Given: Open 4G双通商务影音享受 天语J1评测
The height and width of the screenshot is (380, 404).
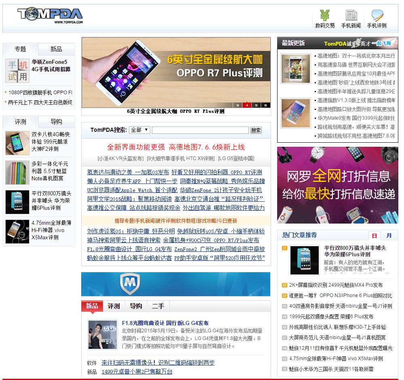Looking at the screenshot, I should coord(340,306).
